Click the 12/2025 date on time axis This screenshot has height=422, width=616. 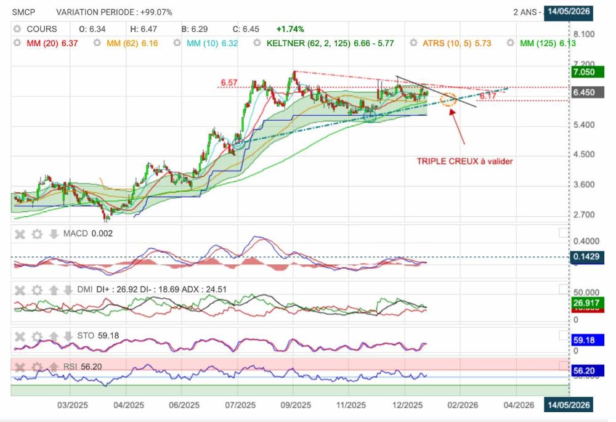tap(407, 405)
